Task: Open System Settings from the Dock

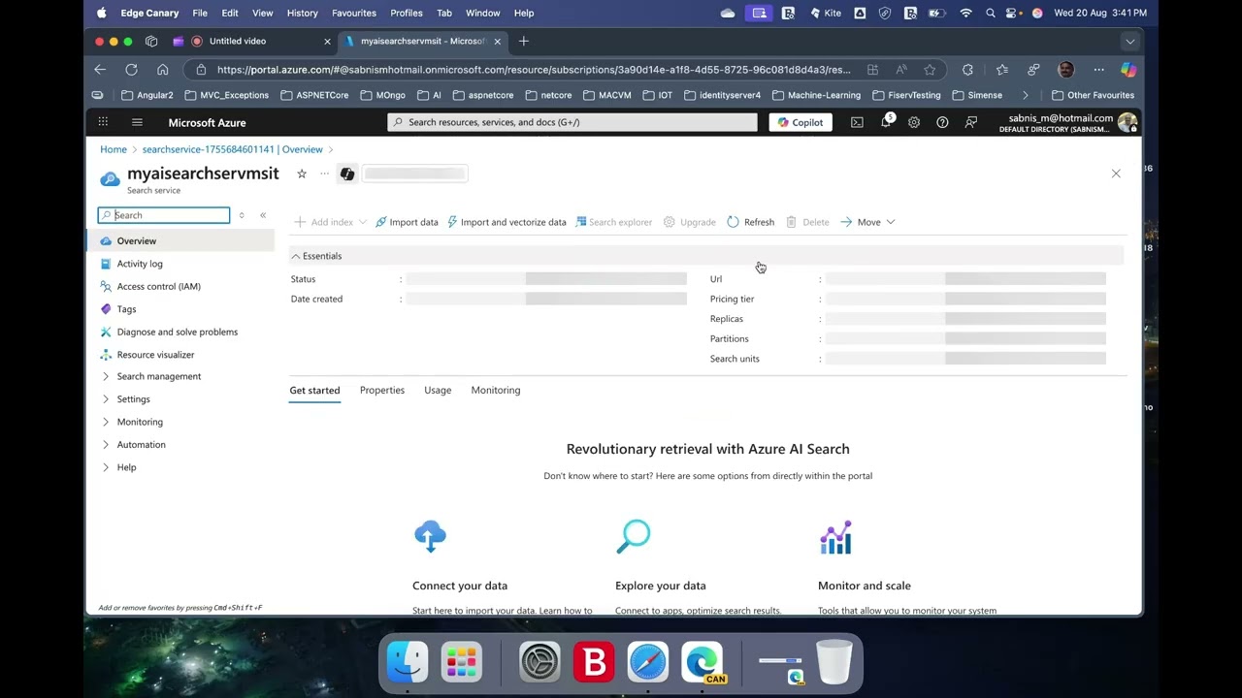Action: tap(539, 663)
